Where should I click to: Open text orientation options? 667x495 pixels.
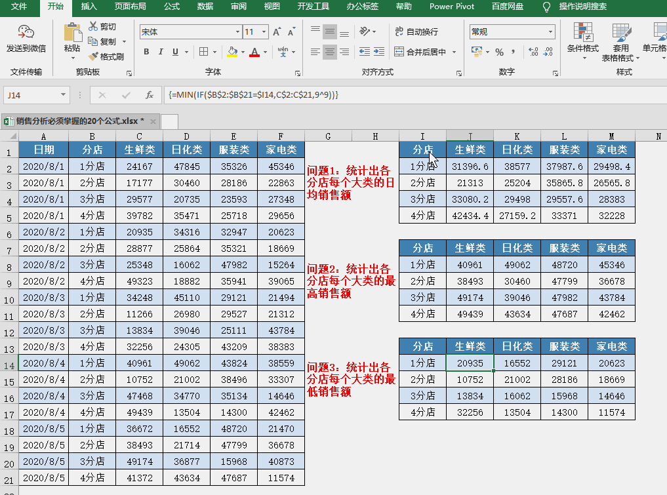[365, 31]
